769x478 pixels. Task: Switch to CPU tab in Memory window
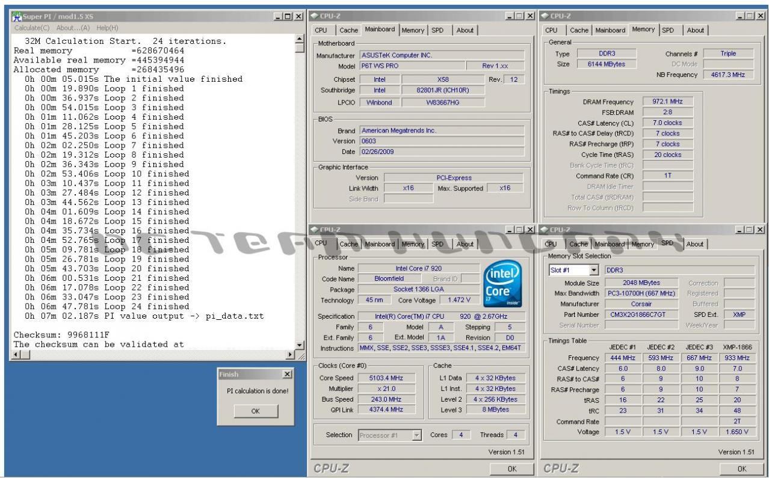tap(552, 30)
